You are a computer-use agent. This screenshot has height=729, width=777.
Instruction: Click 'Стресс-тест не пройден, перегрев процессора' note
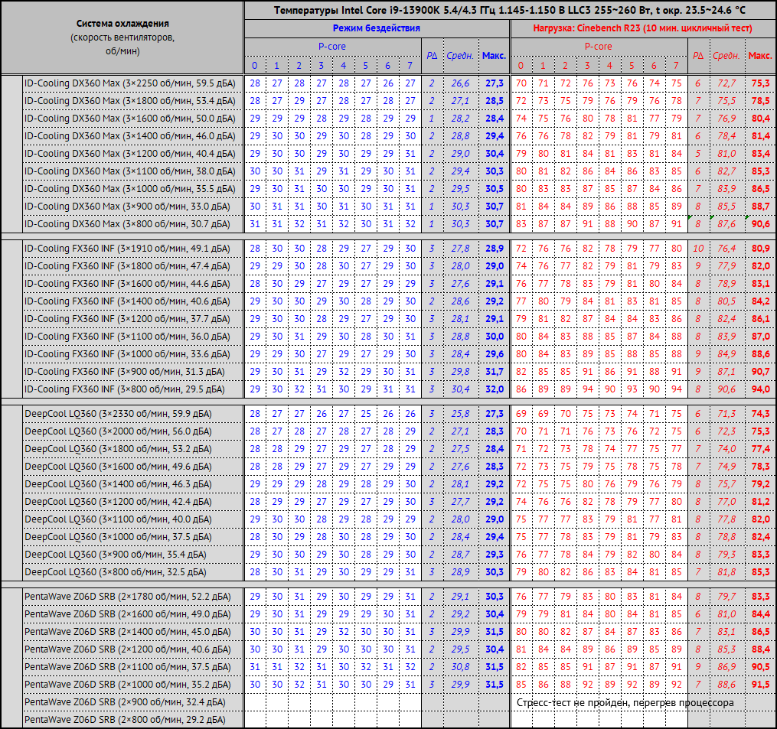pyautogui.click(x=625, y=702)
